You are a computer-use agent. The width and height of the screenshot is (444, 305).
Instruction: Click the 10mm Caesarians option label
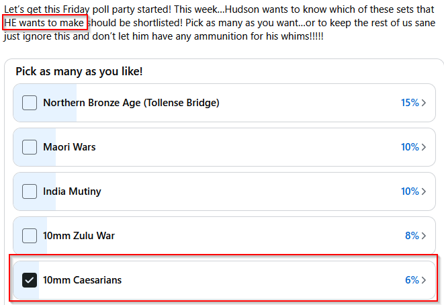click(x=82, y=280)
